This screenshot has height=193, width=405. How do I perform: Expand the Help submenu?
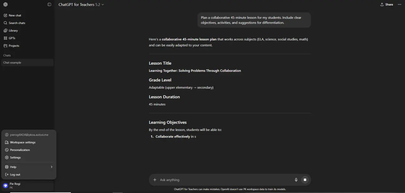(29, 167)
